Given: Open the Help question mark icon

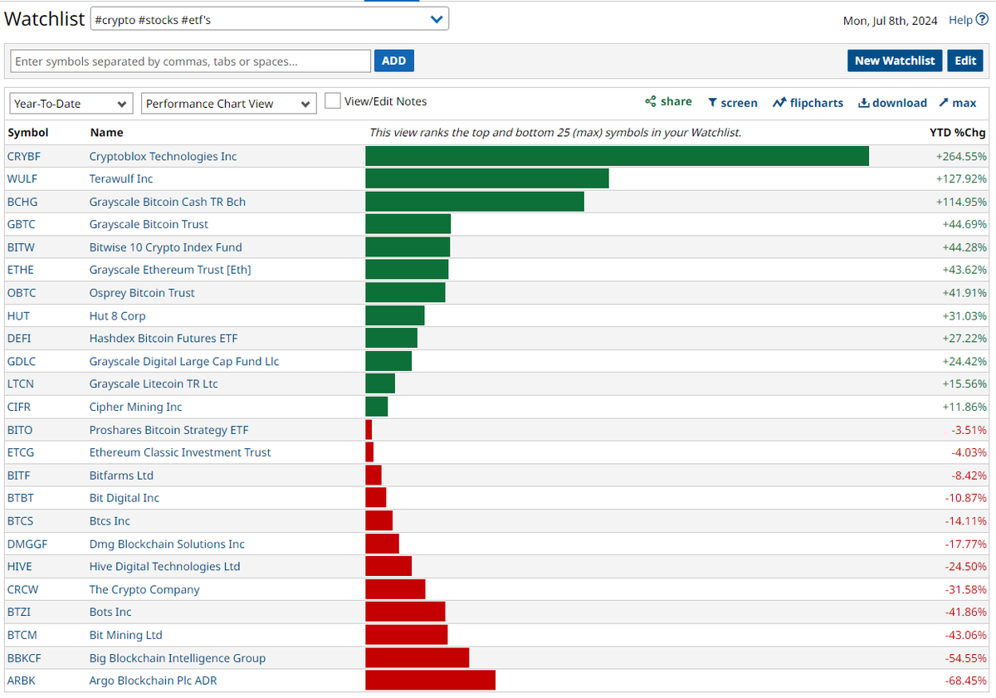Looking at the screenshot, I should pos(982,20).
